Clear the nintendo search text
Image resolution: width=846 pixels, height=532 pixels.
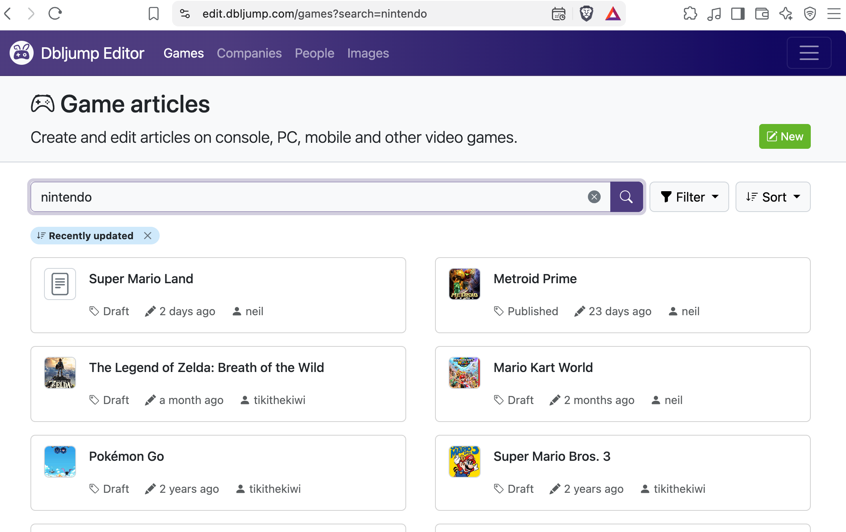point(594,197)
